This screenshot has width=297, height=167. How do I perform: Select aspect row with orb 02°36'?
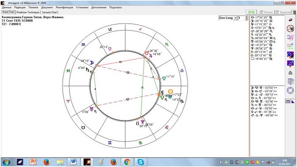tap(264, 101)
